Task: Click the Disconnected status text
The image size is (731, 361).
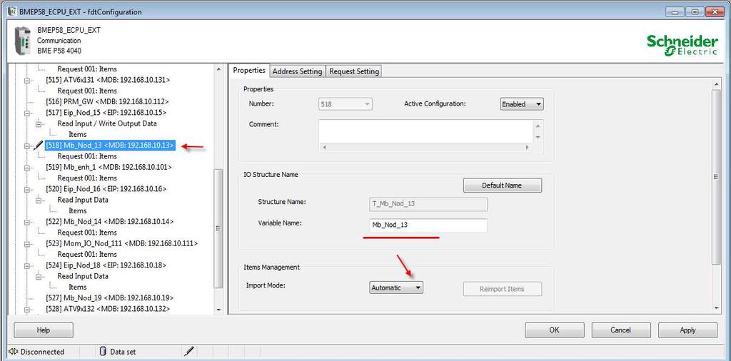Action: (42, 352)
